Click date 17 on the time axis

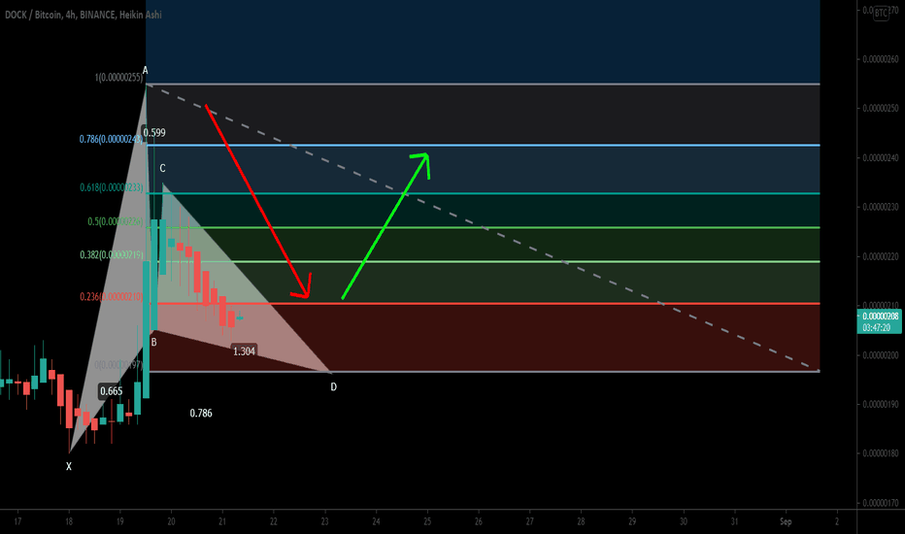pos(17,521)
